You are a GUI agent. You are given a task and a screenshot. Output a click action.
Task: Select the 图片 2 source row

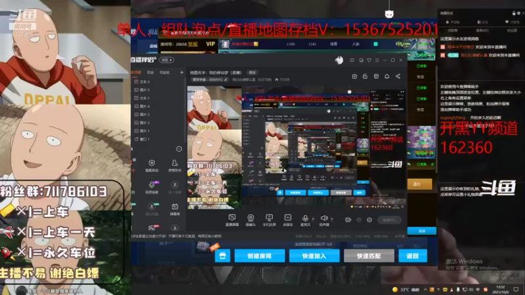[x=158, y=123]
